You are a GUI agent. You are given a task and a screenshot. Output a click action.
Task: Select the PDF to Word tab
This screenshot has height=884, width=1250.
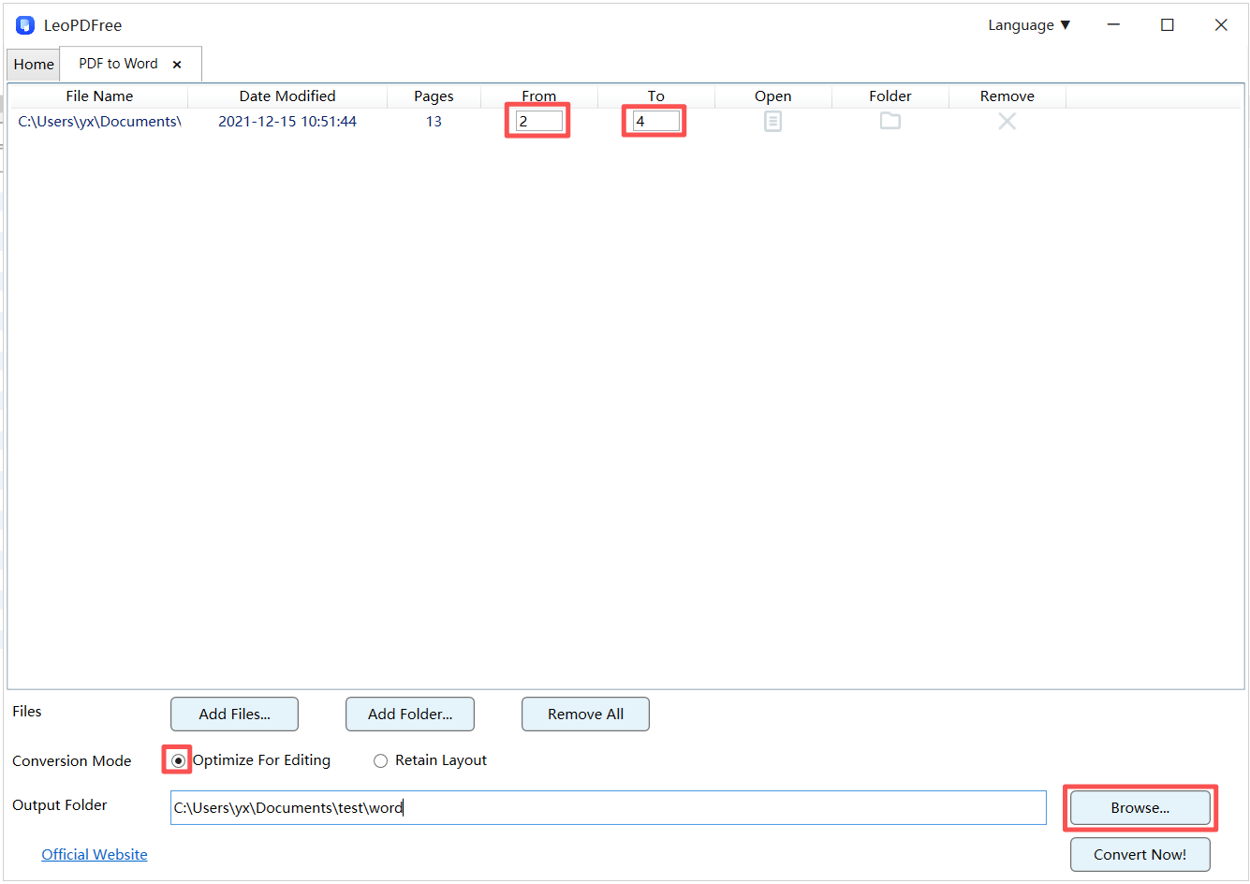(118, 64)
